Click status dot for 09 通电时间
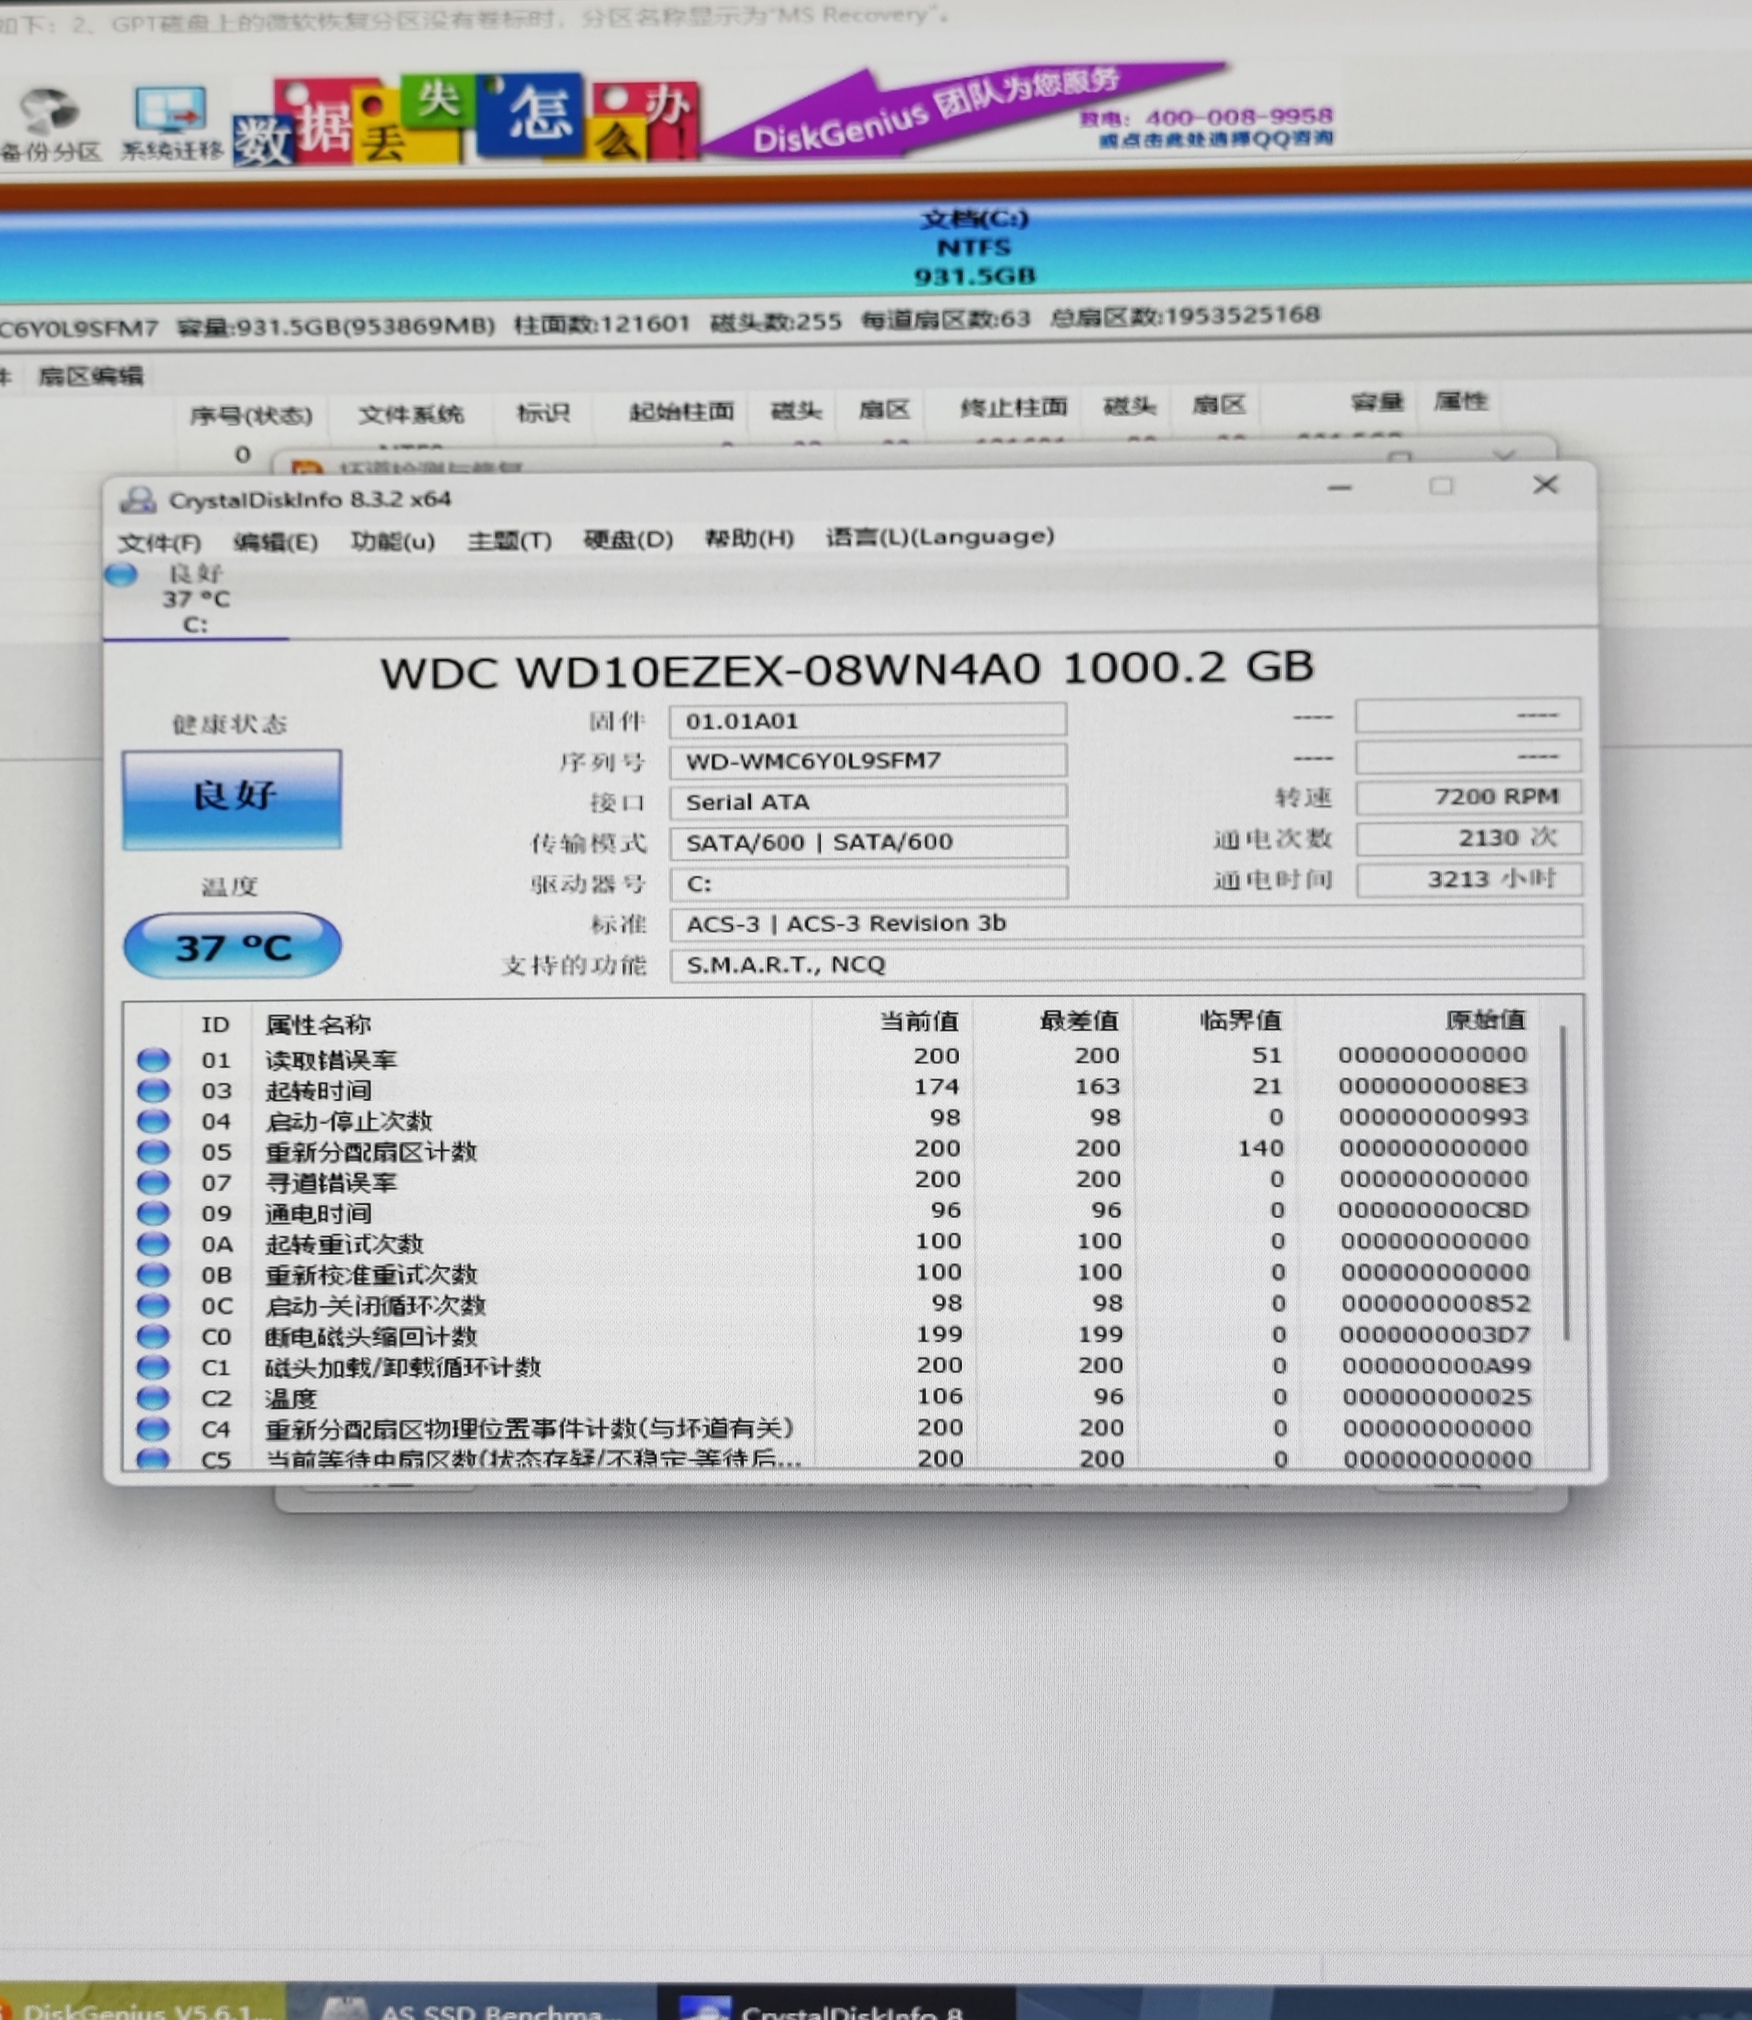Image resolution: width=1752 pixels, height=2020 pixels. click(x=154, y=1213)
